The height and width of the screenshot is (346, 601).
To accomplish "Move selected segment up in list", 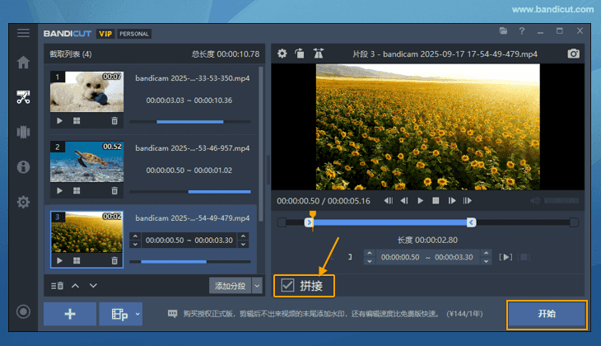I will [x=75, y=286].
